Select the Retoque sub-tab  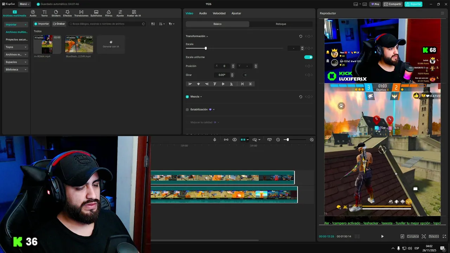pyautogui.click(x=281, y=24)
